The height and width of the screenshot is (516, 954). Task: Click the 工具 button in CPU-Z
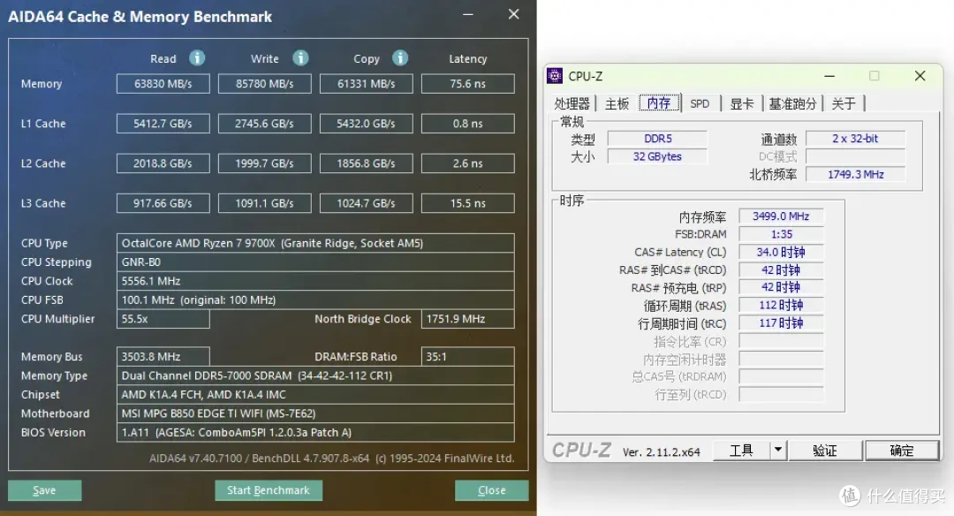tap(742, 451)
